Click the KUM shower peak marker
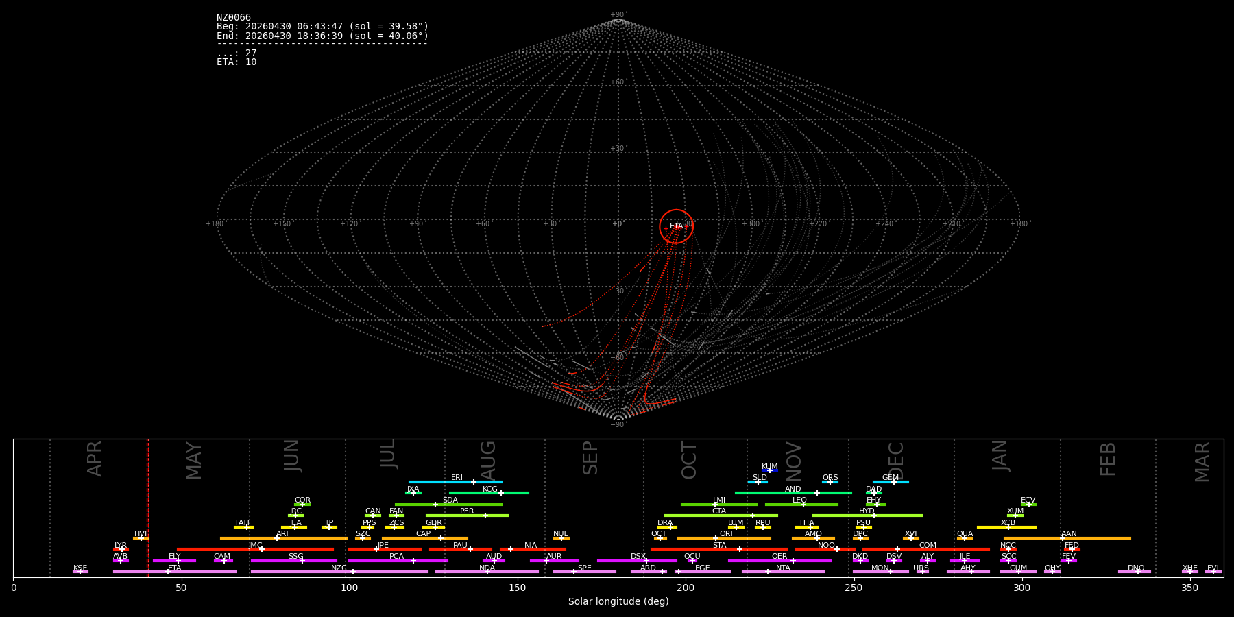 [770, 470]
